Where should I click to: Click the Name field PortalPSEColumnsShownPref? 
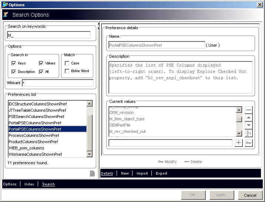tap(157, 45)
